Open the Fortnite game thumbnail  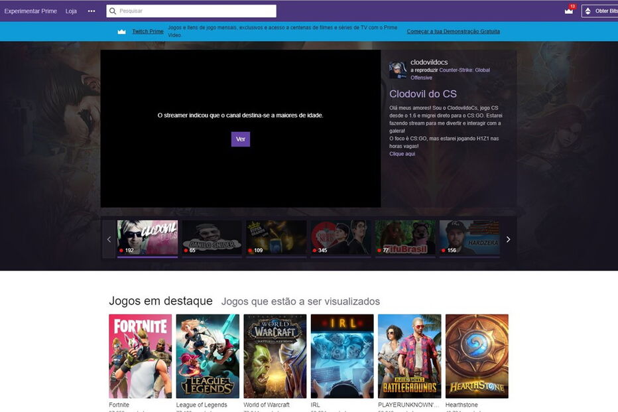(140, 356)
